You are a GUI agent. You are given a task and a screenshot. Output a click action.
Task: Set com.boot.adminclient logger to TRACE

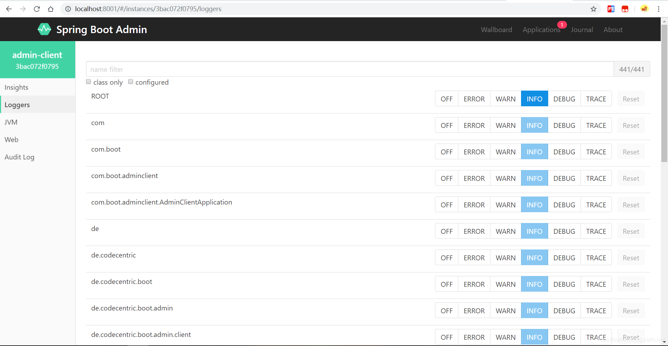click(x=596, y=178)
